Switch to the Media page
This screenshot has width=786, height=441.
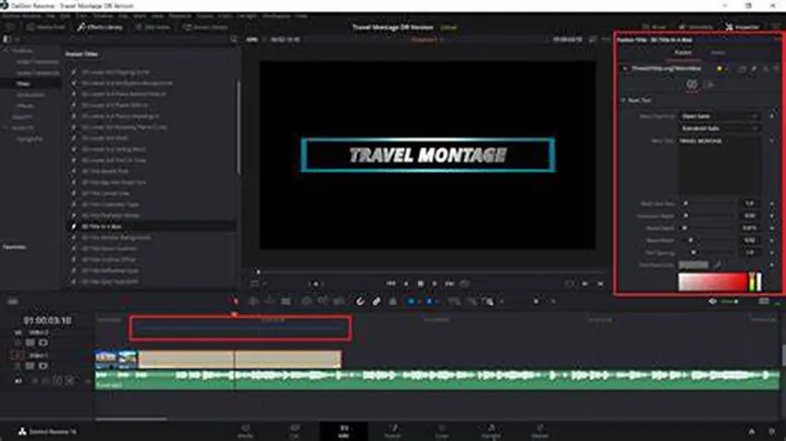[x=246, y=431]
